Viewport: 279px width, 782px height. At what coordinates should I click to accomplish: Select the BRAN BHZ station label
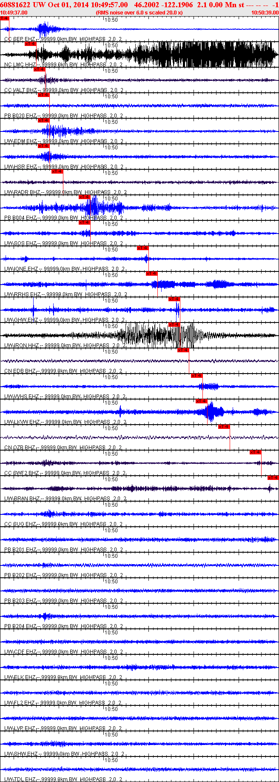pyautogui.click(x=65, y=499)
